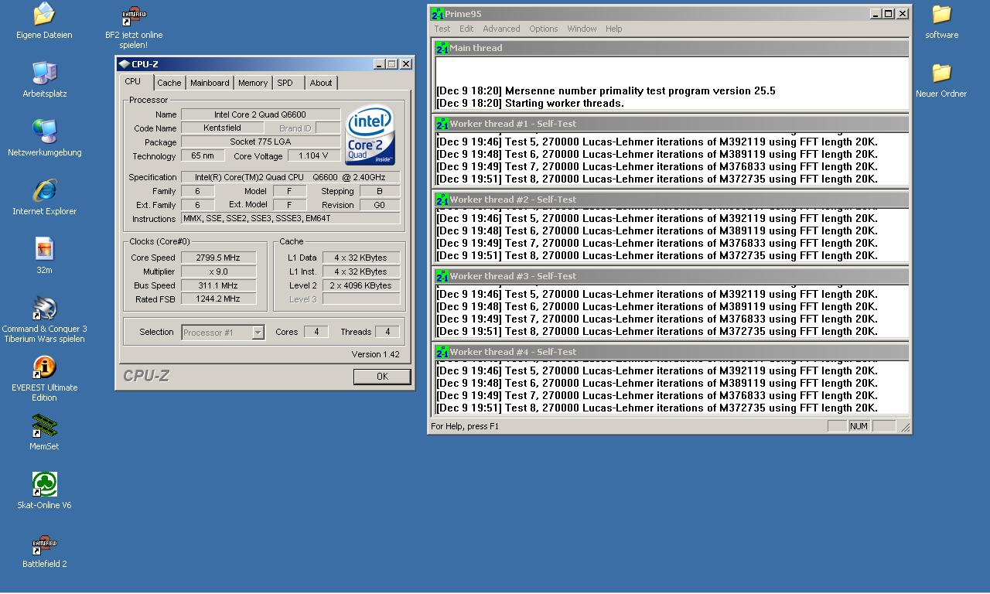Expand the Processor #1 selection dropdown
The image size is (990, 594).
(x=258, y=333)
